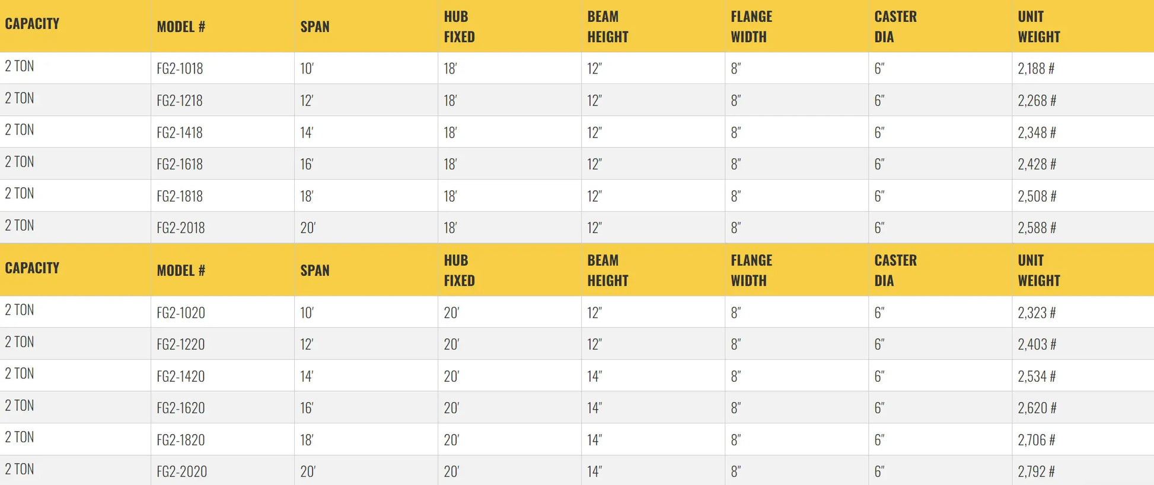Select the 2,792 # unit weight cell
The width and height of the screenshot is (1154, 485).
tap(1037, 472)
